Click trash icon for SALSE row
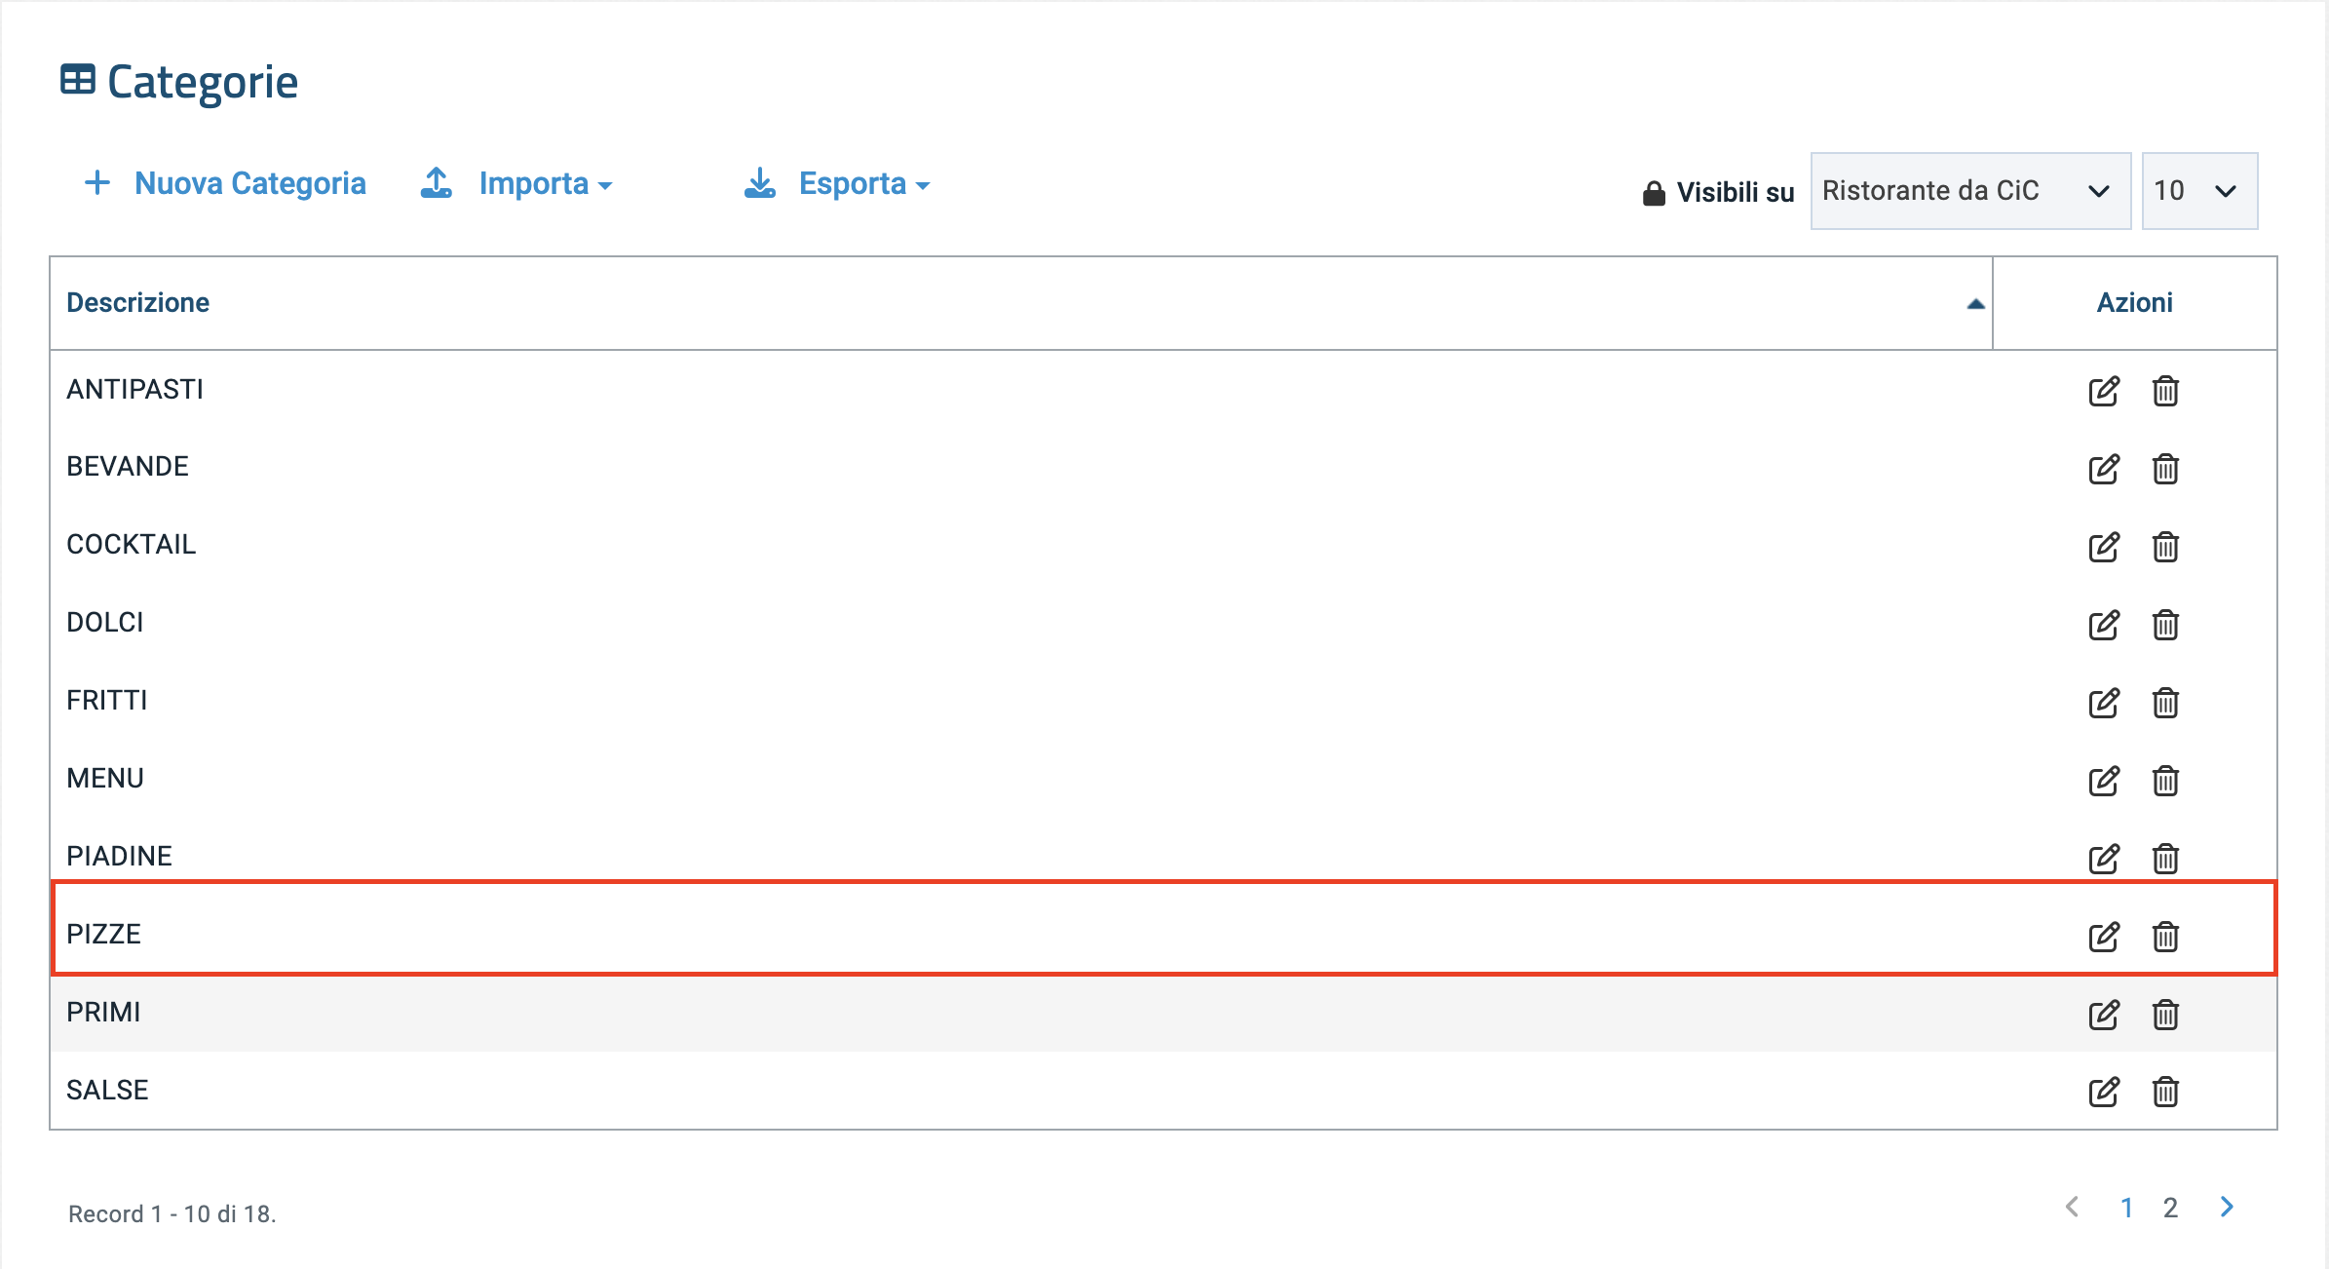Viewport: 2329px width, 1269px height. pos(2165,1092)
